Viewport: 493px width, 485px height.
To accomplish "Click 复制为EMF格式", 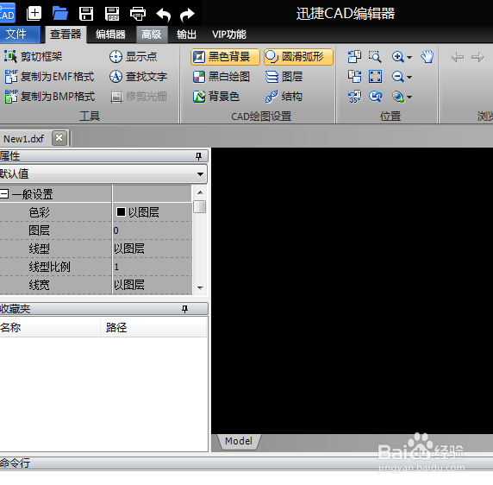I will click(49, 77).
